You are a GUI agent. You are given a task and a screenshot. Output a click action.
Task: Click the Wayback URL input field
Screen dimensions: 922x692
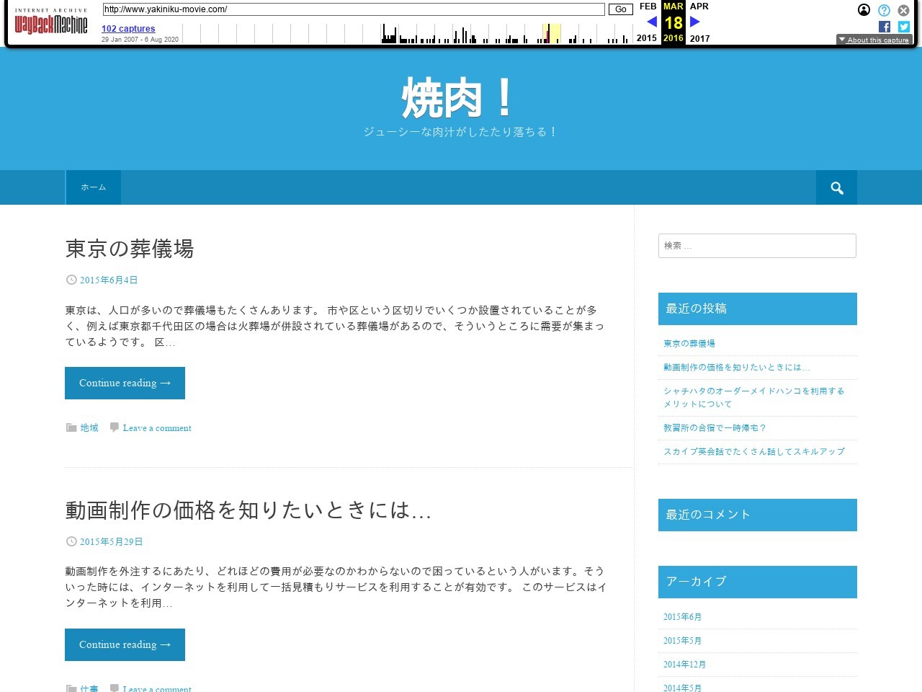pos(353,9)
